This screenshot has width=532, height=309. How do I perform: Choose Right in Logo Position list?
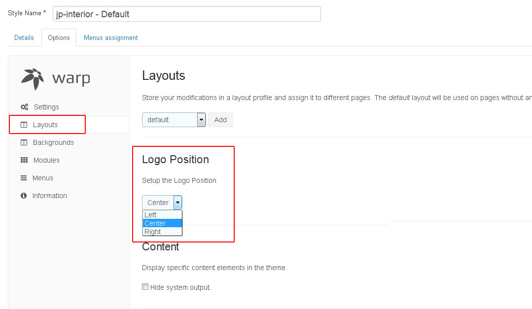click(153, 232)
